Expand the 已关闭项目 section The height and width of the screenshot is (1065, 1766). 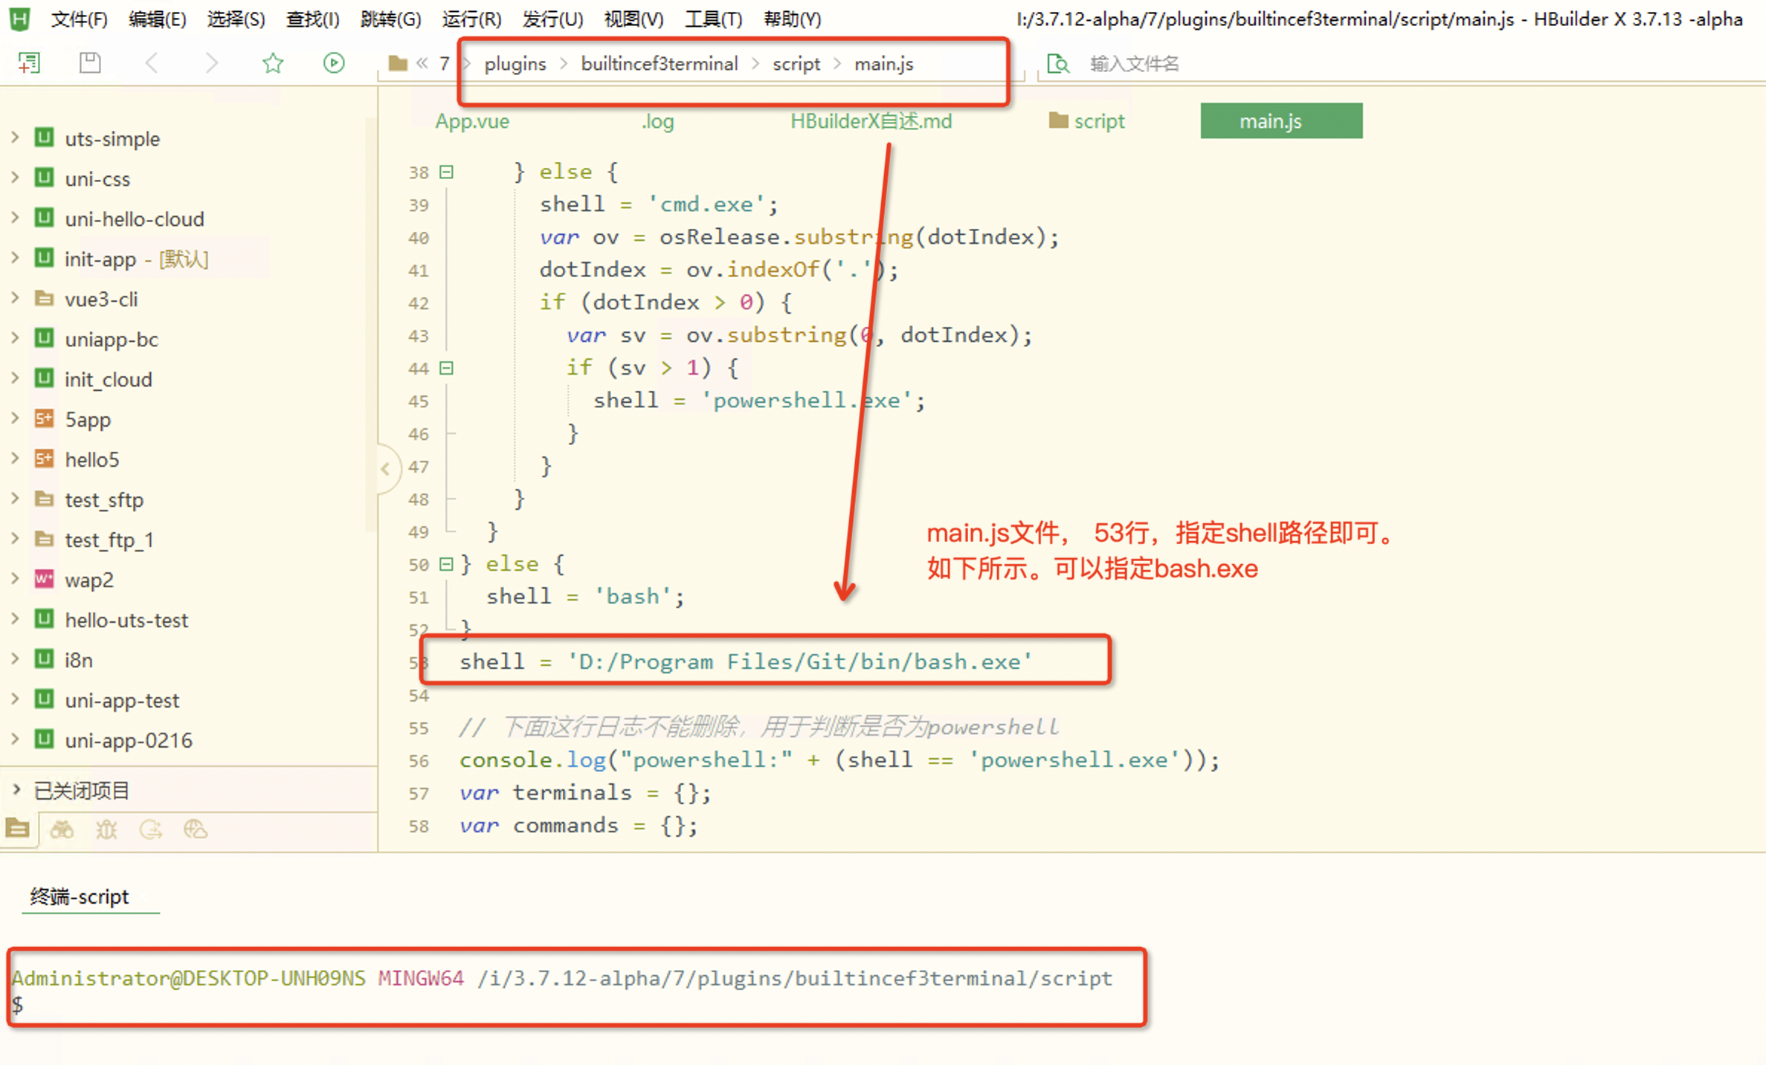tap(16, 790)
